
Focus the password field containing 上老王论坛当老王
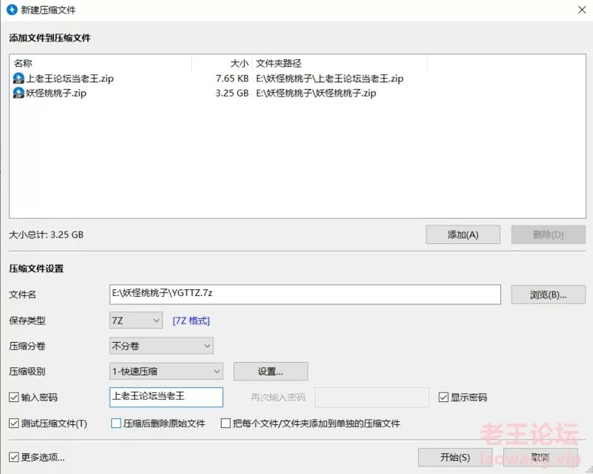(x=166, y=397)
